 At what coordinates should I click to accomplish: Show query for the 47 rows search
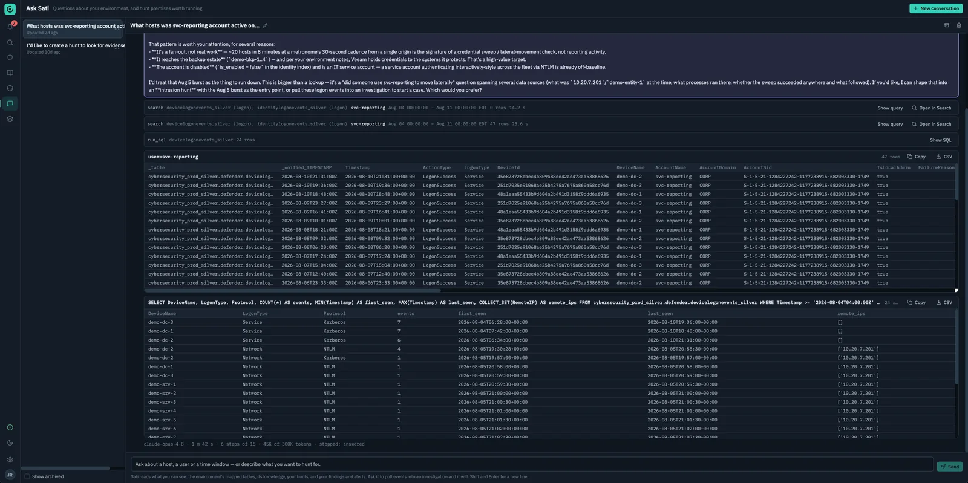(x=890, y=124)
